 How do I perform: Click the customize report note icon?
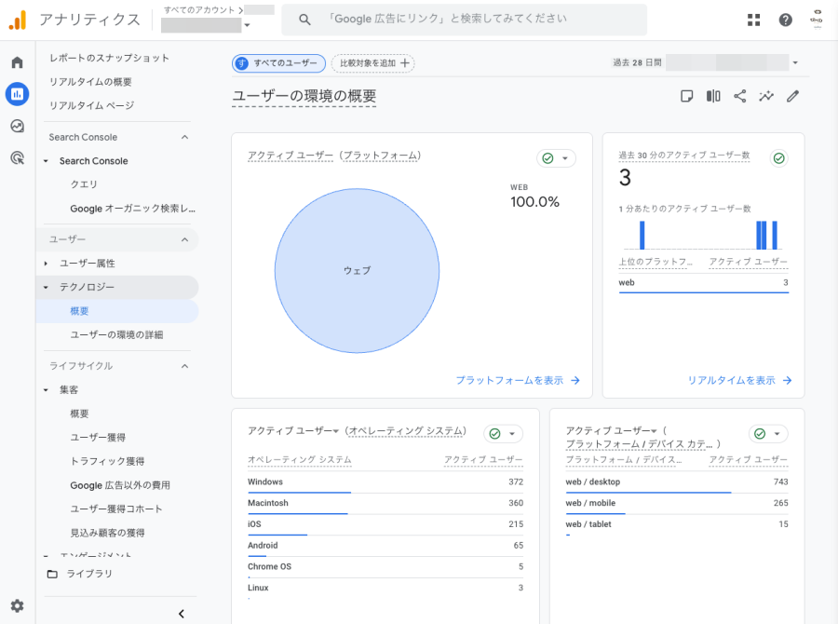coord(687,96)
